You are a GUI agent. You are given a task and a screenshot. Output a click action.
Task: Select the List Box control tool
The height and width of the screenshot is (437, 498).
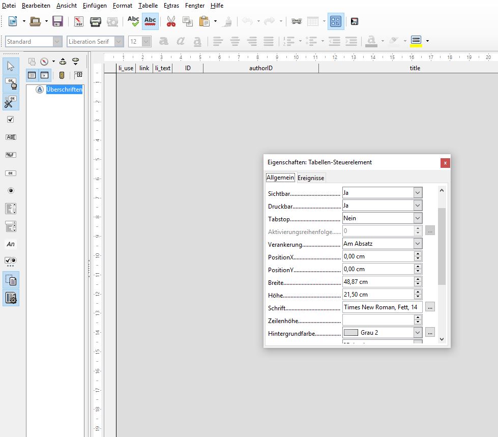coord(11,209)
